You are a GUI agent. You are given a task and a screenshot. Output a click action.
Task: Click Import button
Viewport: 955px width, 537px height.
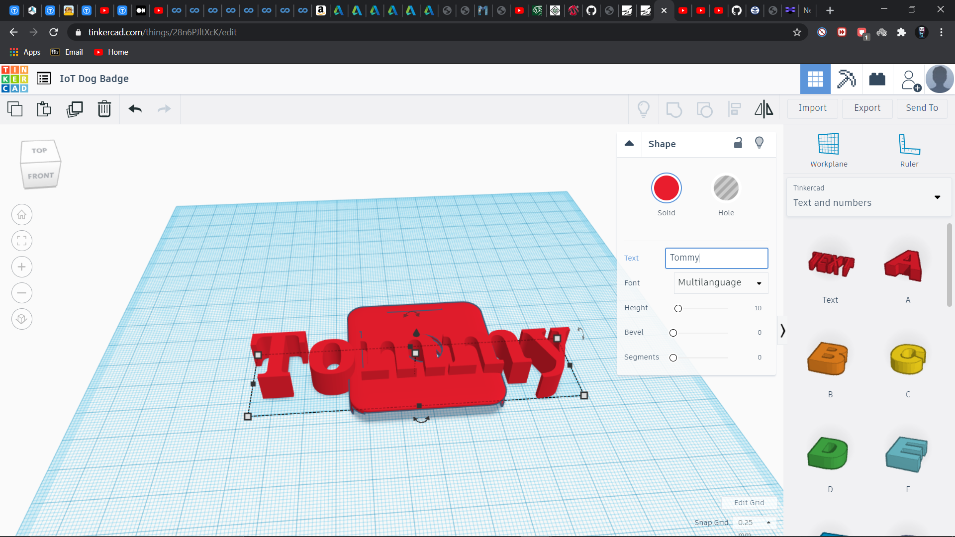812,107
